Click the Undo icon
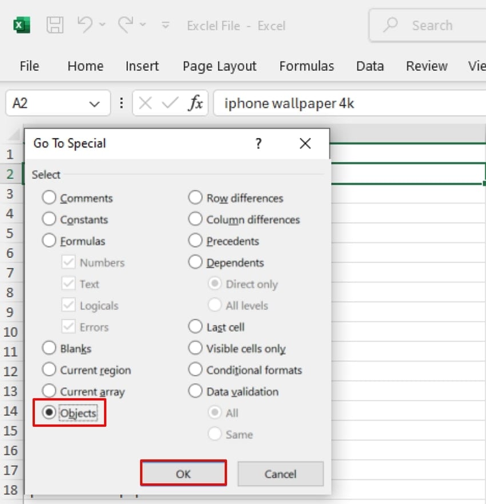486x504 pixels. pyautogui.click(x=86, y=25)
